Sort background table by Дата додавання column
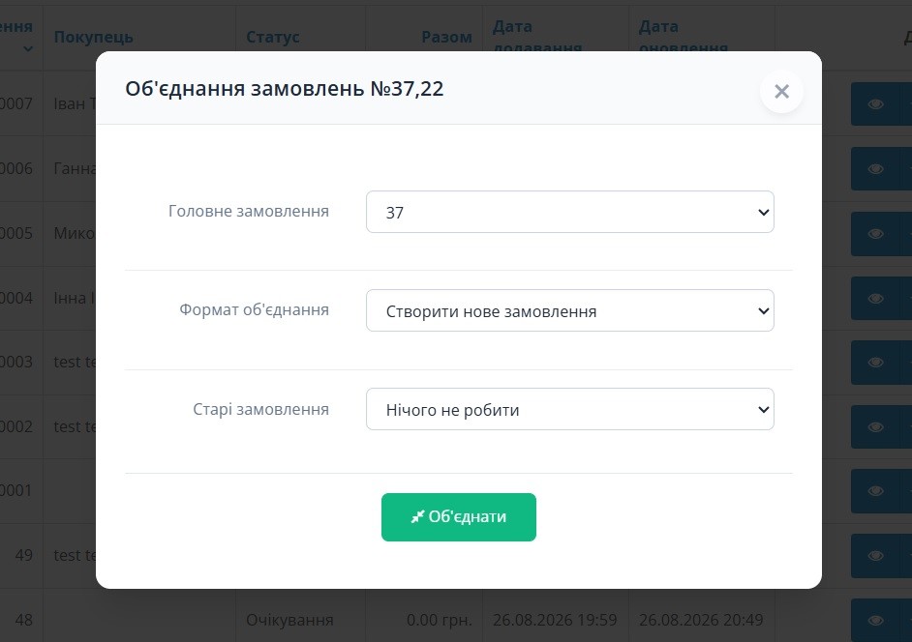This screenshot has height=642, width=912. 537,37
